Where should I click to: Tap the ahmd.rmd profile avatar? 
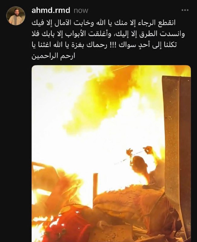click(16, 16)
